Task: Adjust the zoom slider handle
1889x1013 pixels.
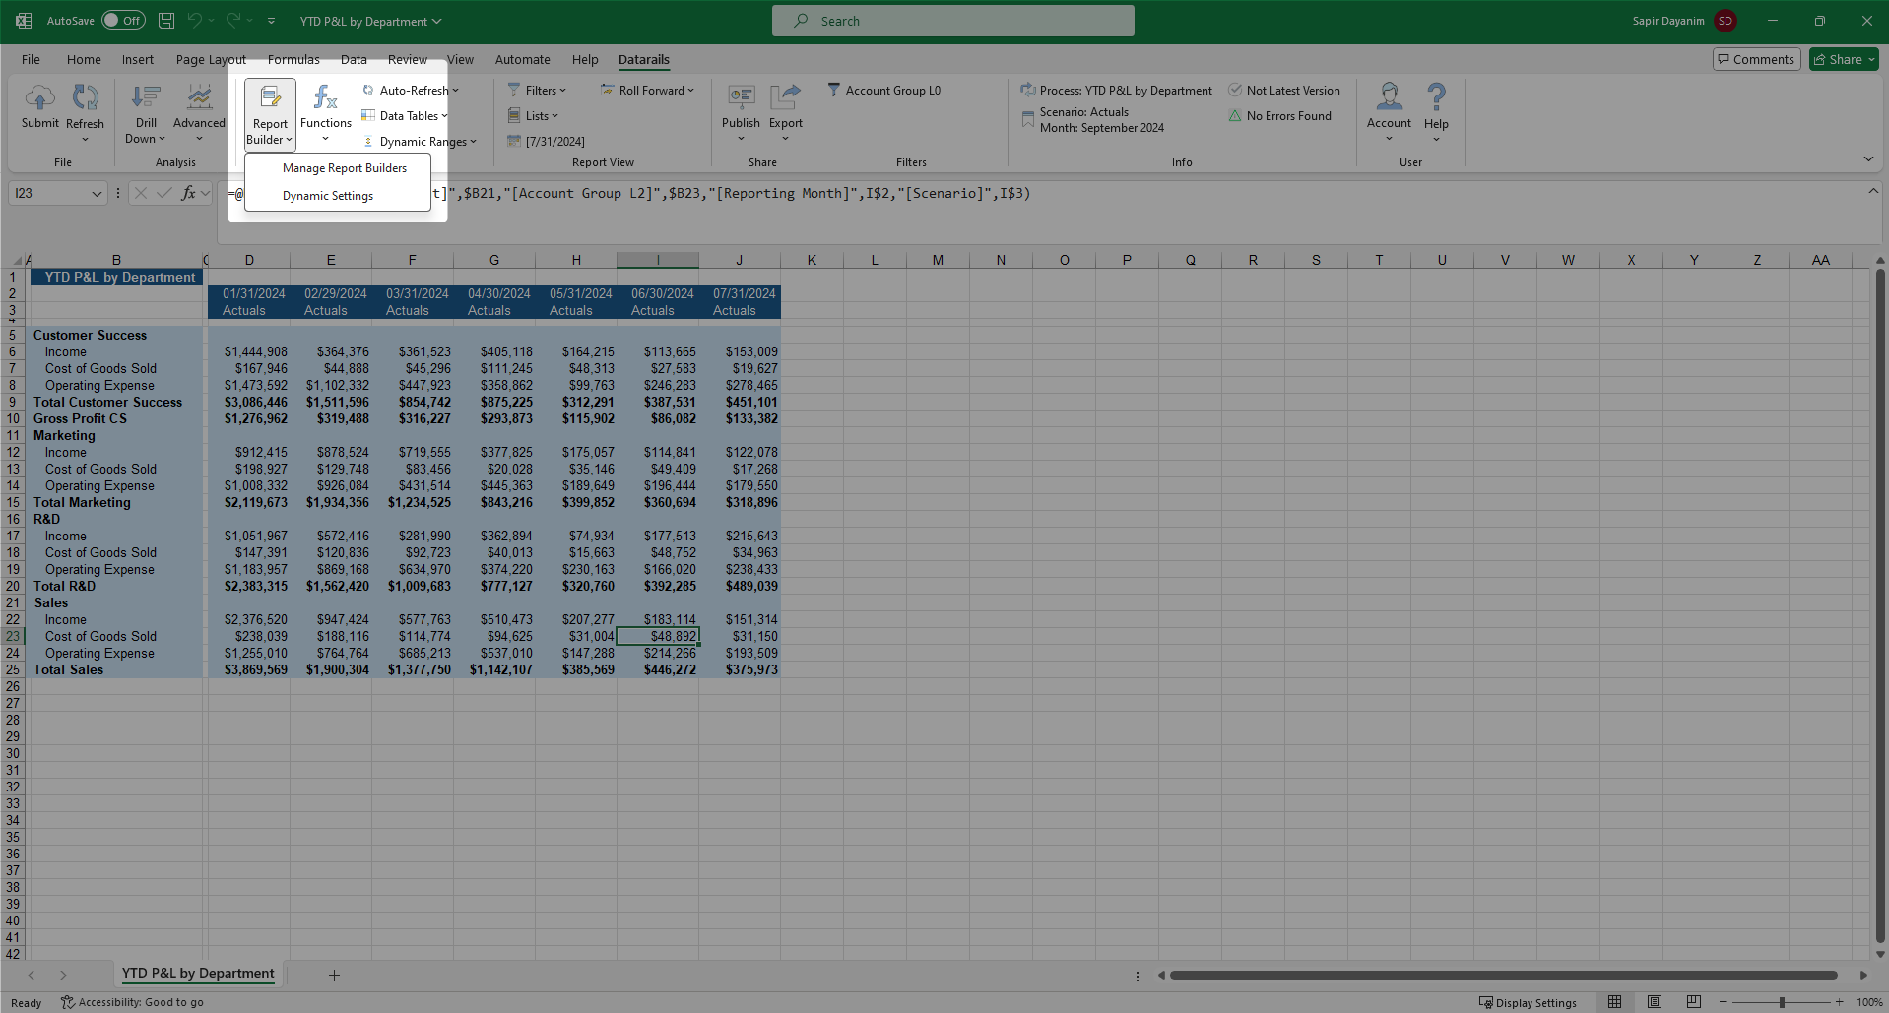Action: 1782,1002
